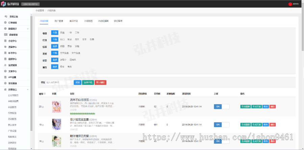Filter 栏目 by 女生
Viewport: 304px width, 150px height.
[84, 39]
